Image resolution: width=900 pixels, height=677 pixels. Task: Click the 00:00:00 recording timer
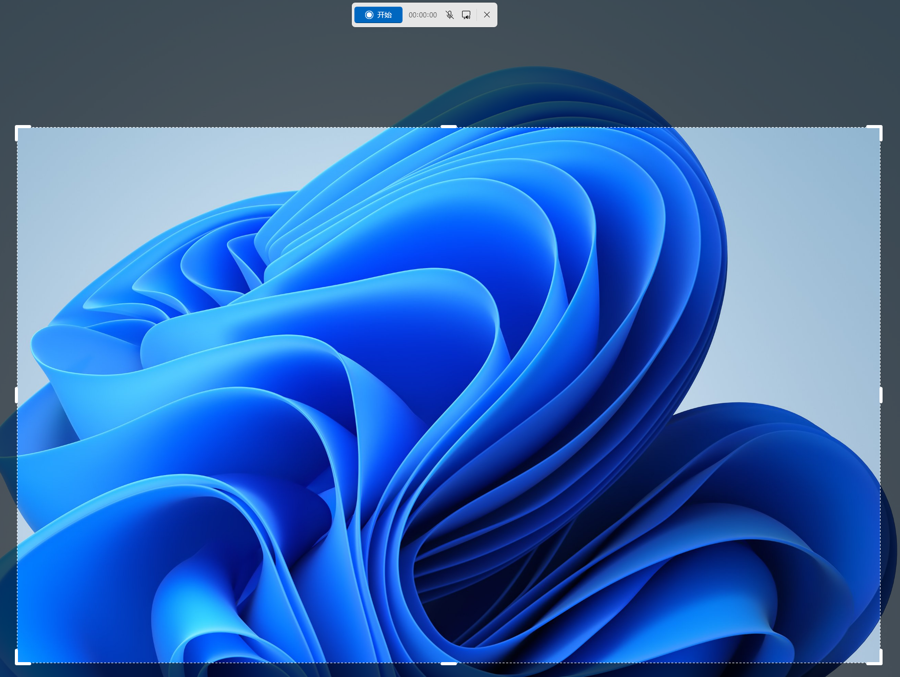pos(423,15)
